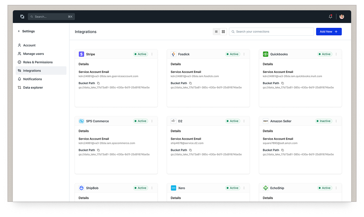364x217 pixels.
Task: Go back using the Settings arrow
Action: [19, 31]
